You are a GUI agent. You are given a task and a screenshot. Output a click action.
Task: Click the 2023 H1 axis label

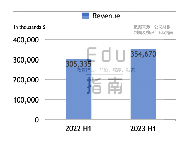143,129
